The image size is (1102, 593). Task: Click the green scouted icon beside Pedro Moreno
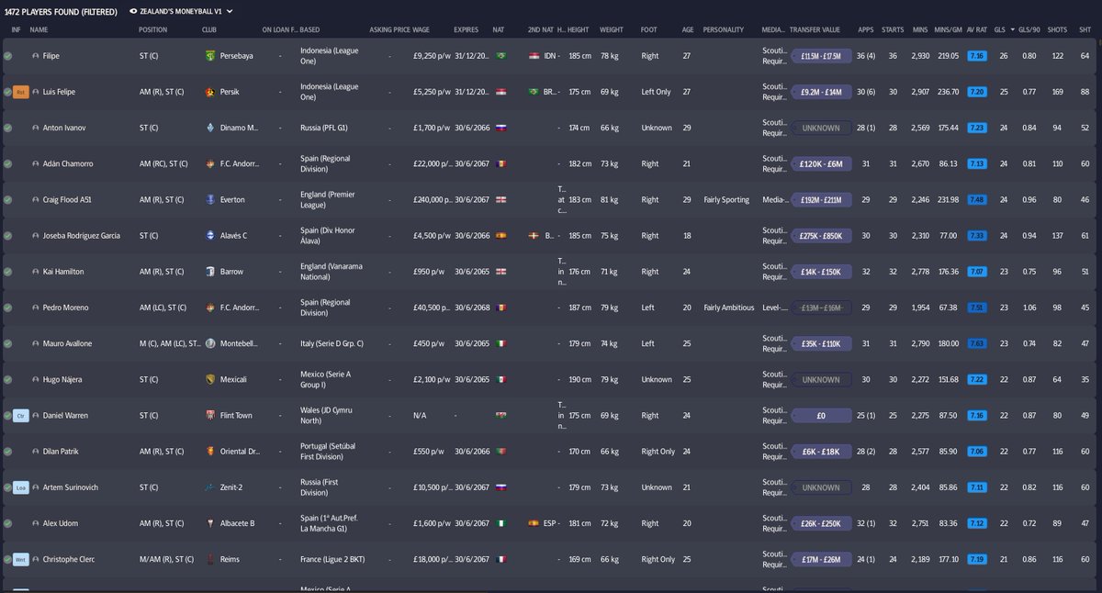click(7, 307)
